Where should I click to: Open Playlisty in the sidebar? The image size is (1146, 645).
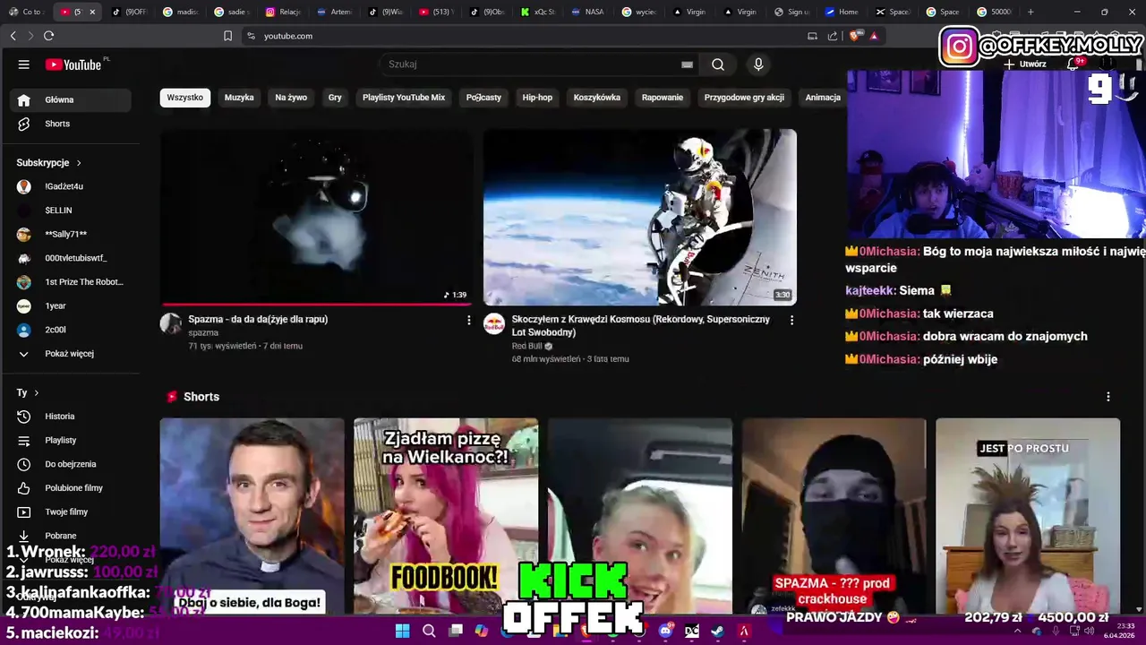[70, 441]
